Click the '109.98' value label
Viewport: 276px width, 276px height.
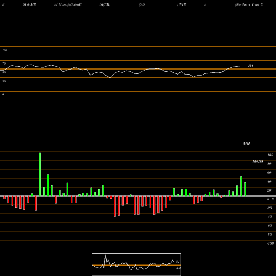258,161
